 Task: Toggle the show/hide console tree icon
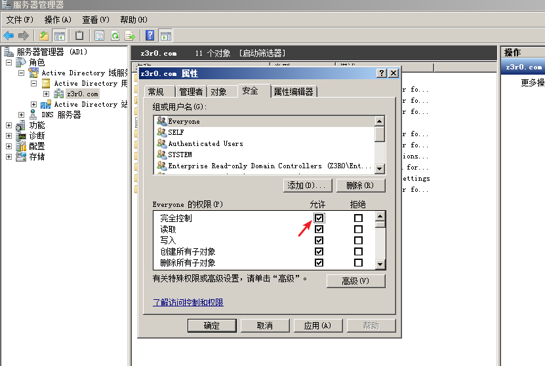tap(59, 35)
